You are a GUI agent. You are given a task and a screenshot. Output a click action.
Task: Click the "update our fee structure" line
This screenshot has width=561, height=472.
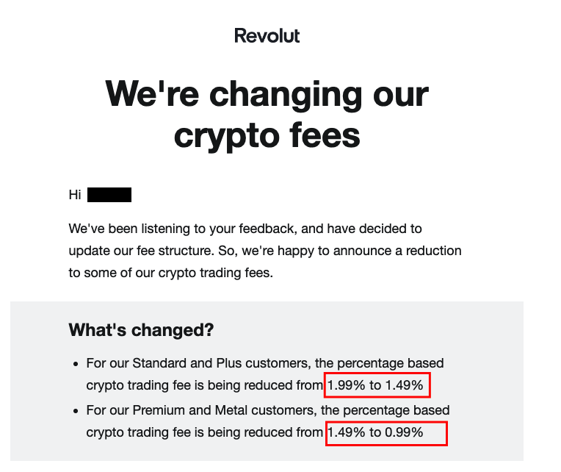coord(265,251)
